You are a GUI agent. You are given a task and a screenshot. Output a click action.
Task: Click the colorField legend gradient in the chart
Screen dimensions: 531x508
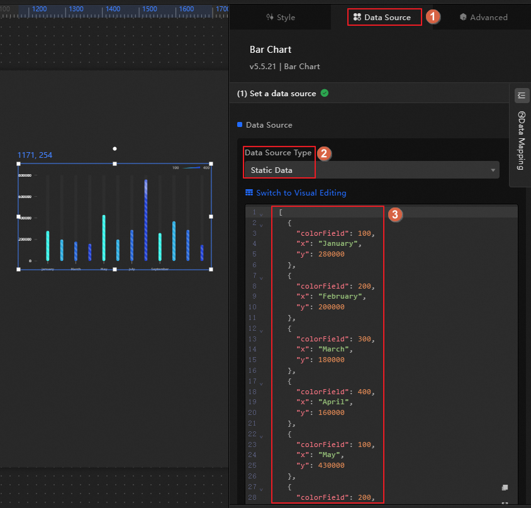(x=192, y=167)
